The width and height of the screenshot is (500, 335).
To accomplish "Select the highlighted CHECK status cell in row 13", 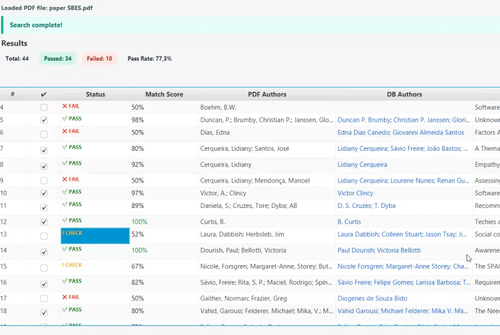I will (95, 236).
